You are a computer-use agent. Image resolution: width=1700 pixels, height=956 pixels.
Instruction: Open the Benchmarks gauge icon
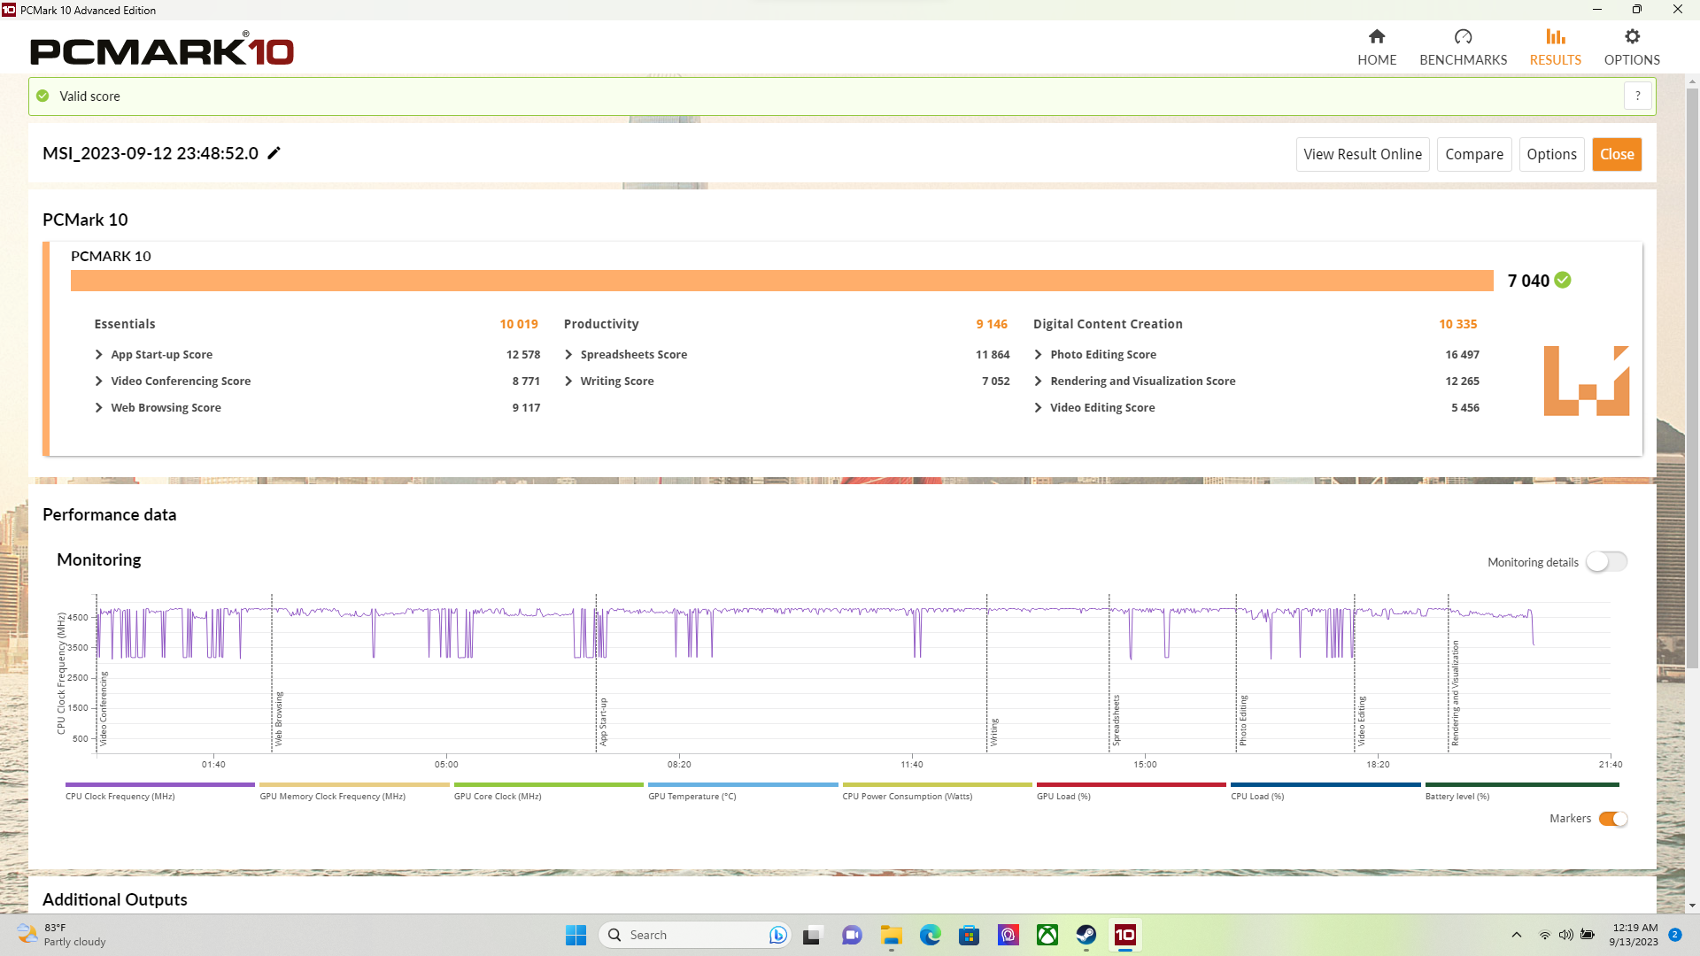[1463, 37]
